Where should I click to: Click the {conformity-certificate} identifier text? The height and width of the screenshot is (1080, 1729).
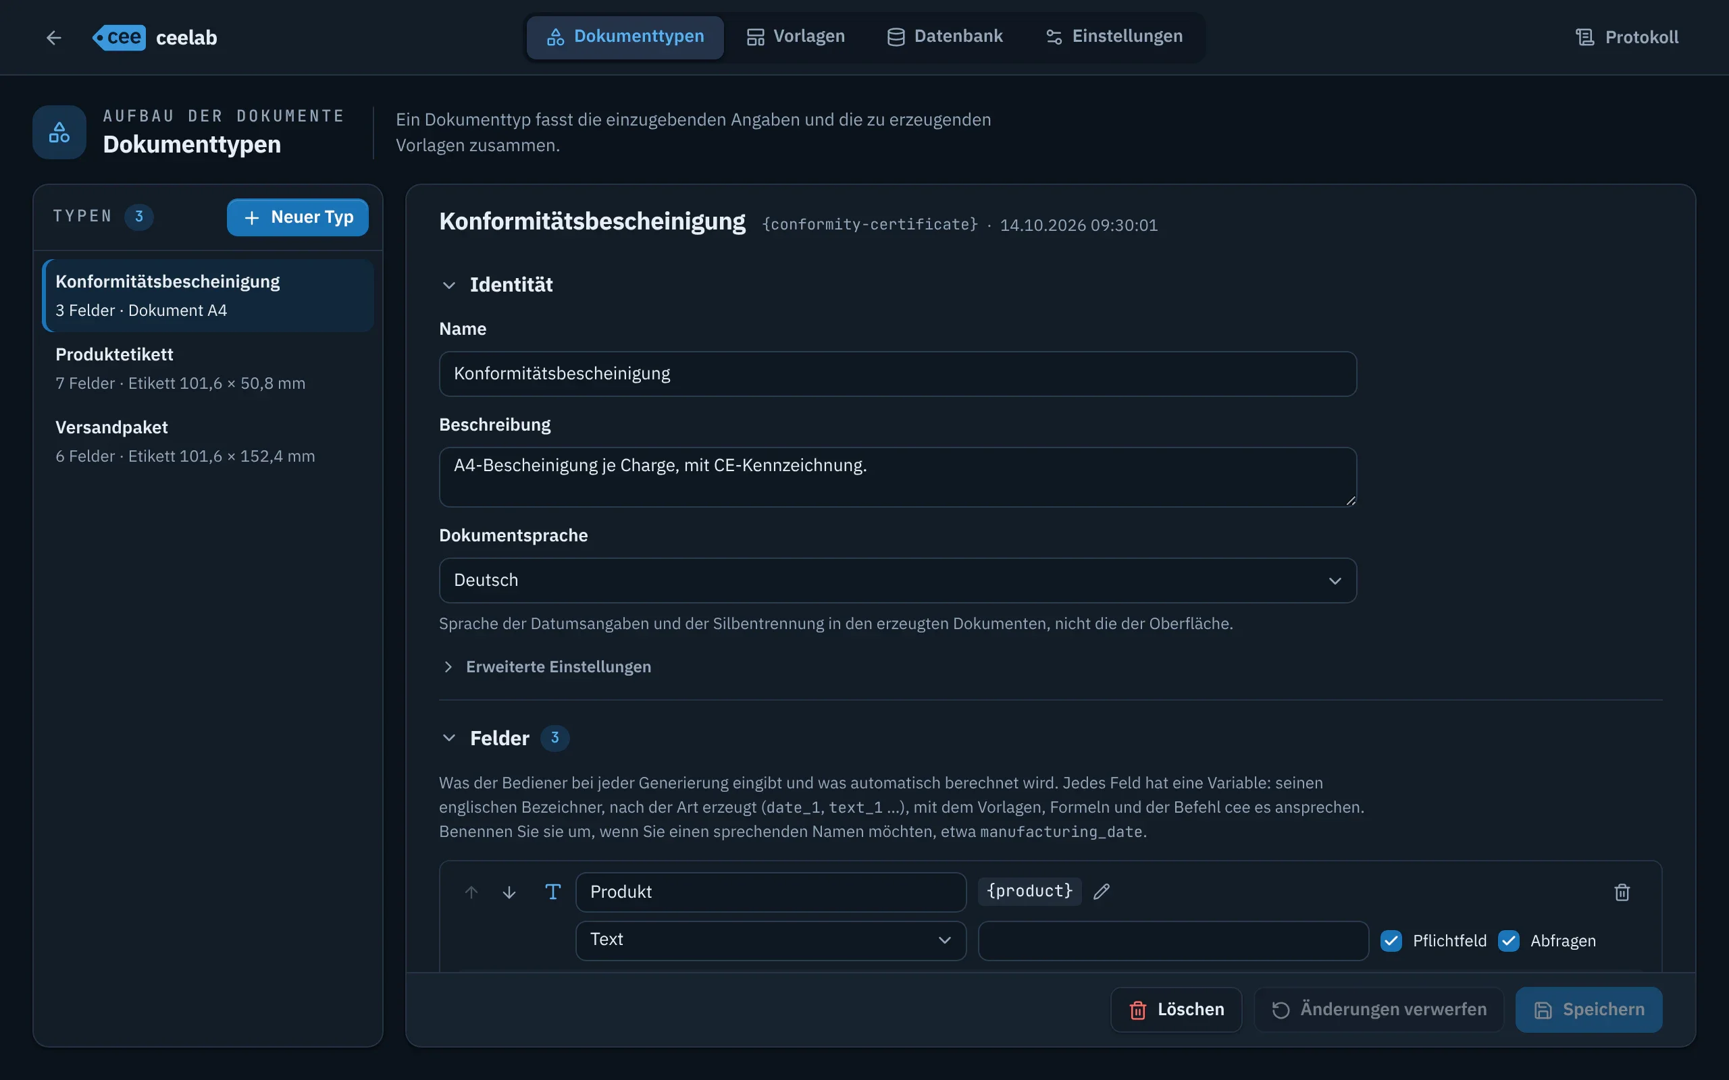[x=869, y=224]
